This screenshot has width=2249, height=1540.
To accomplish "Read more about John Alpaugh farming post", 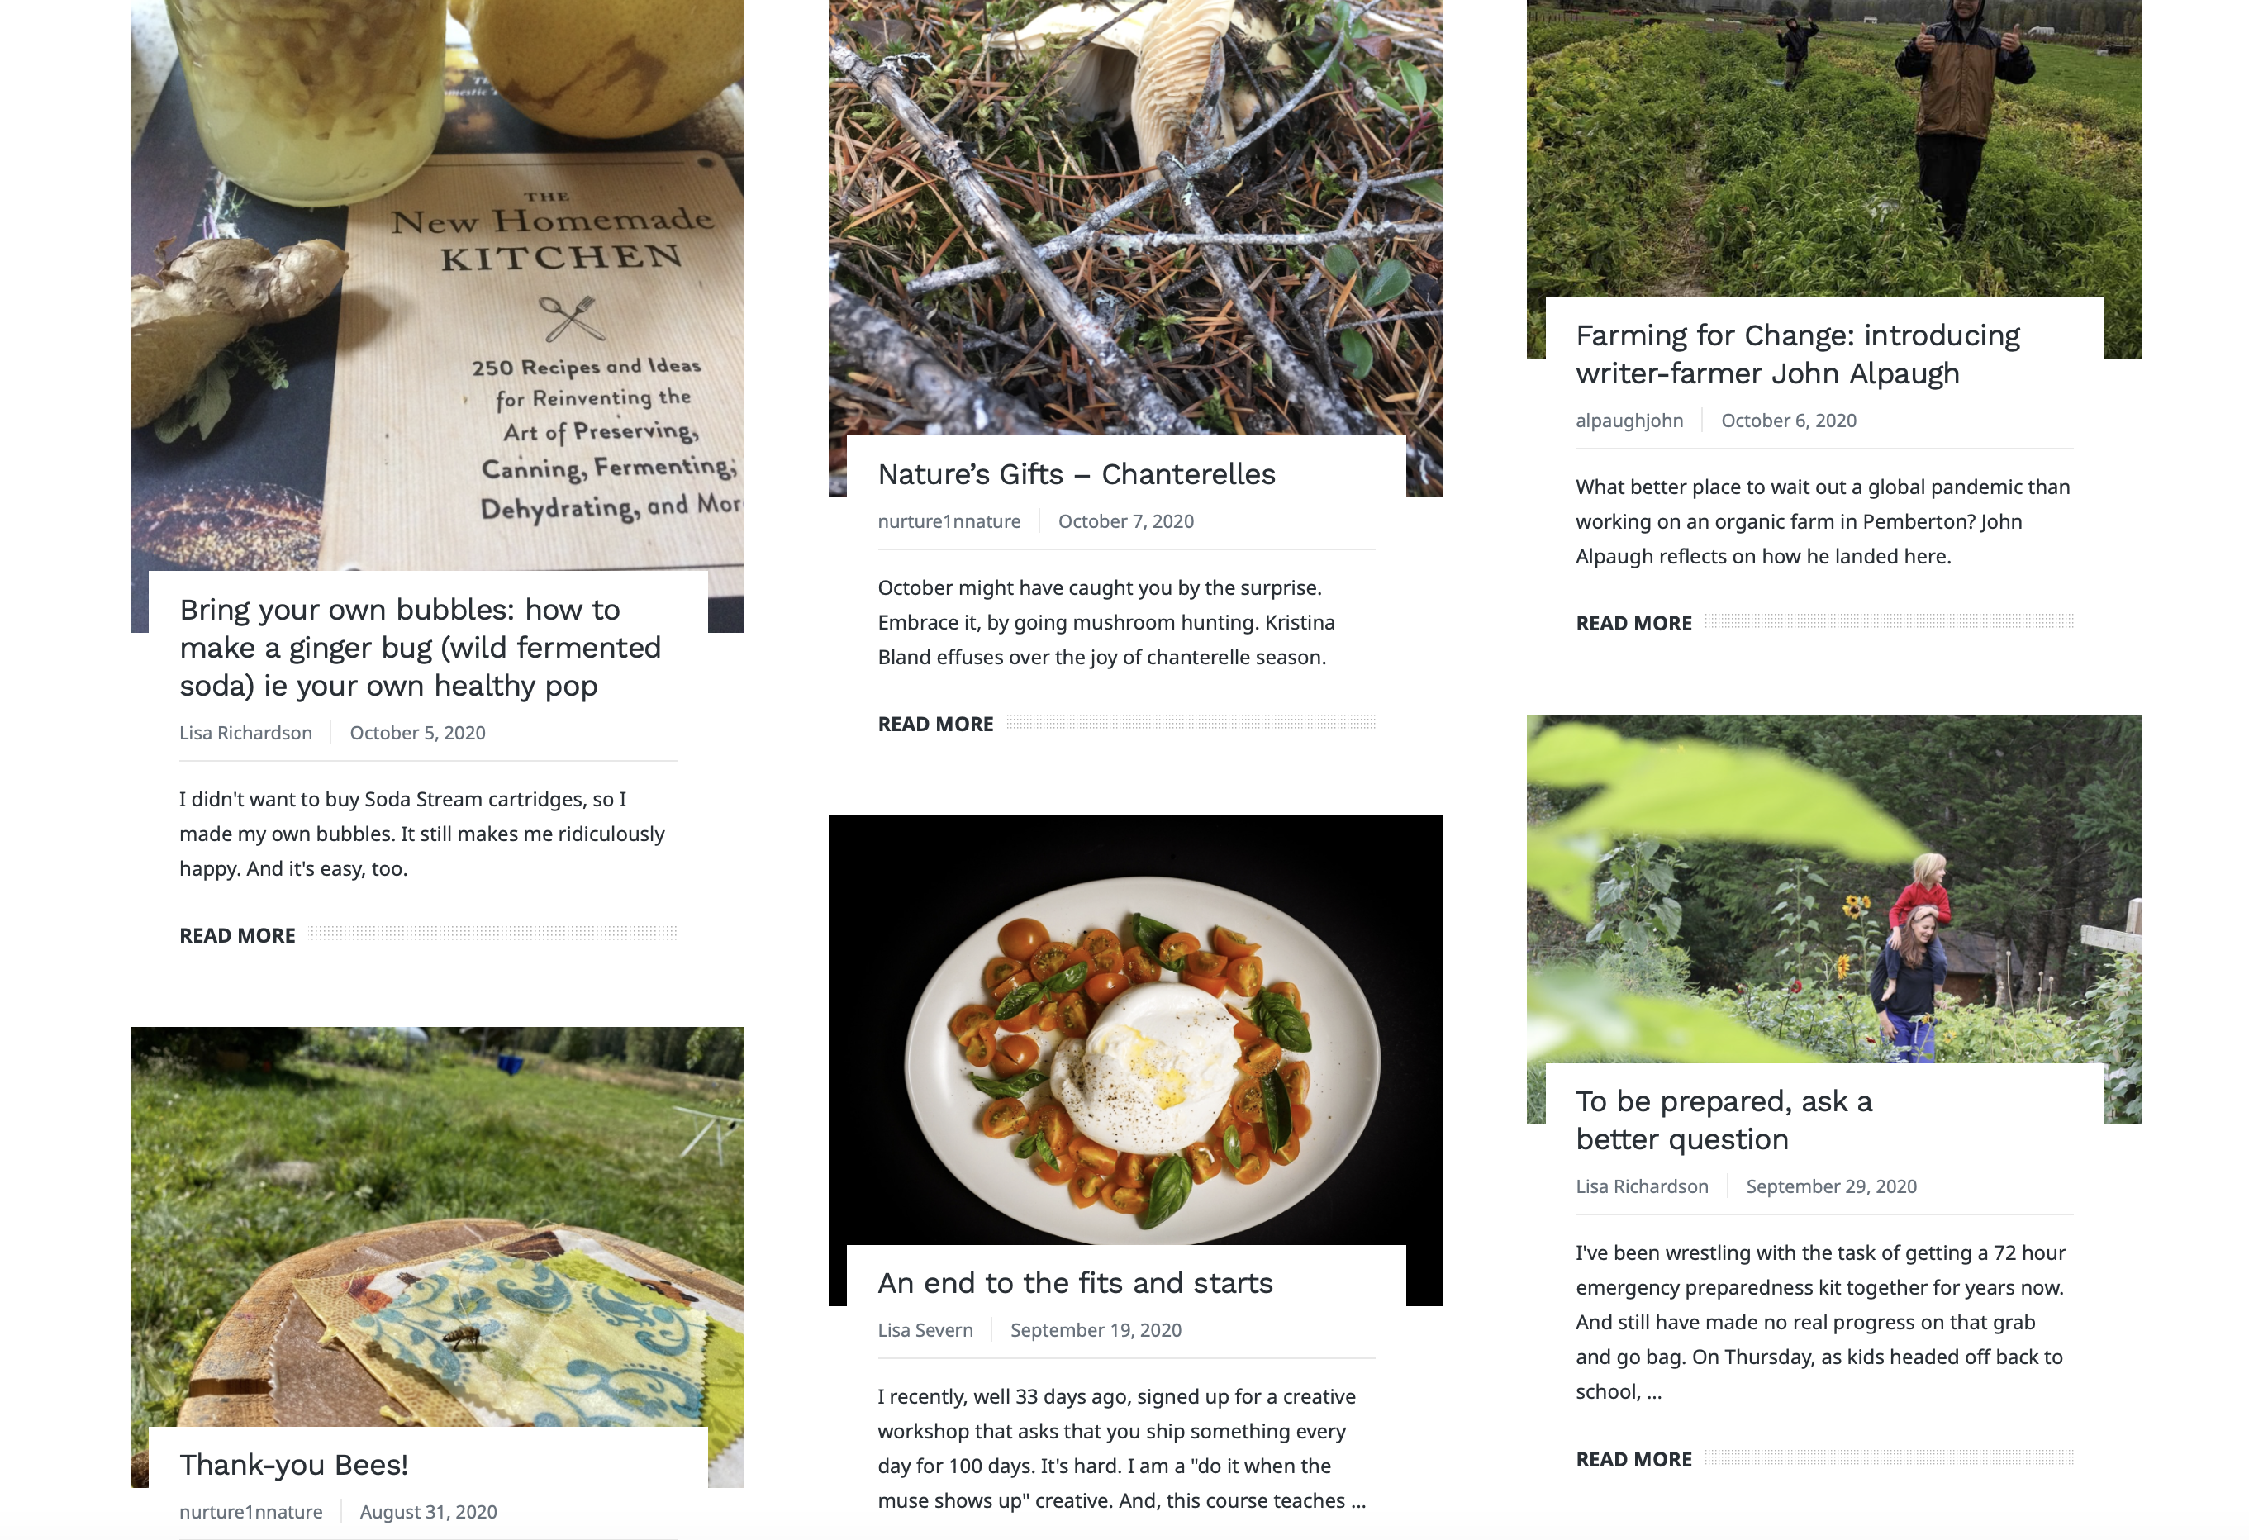I will [x=1633, y=624].
